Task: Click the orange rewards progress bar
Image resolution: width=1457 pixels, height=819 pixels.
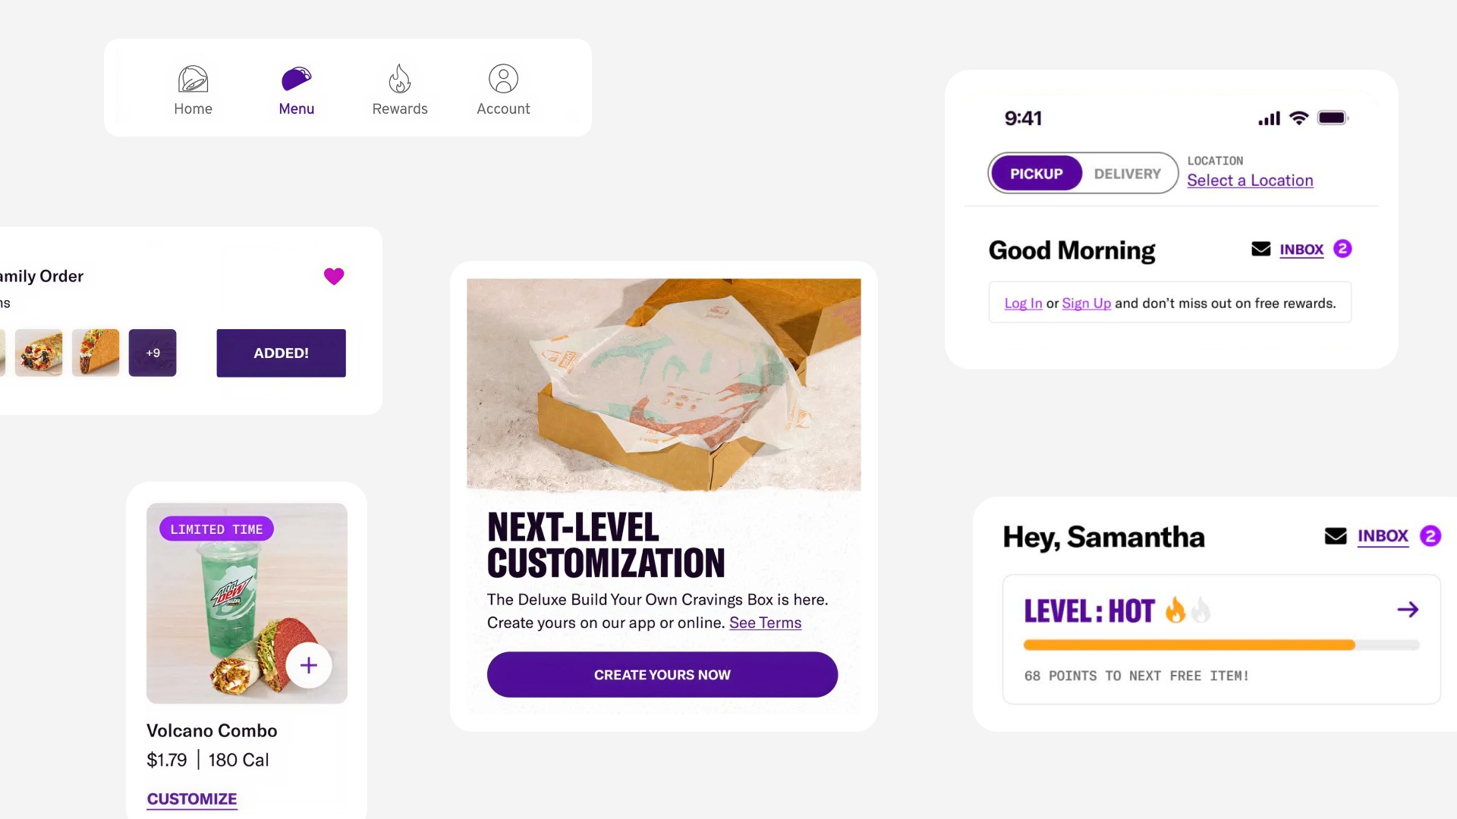Action: click(x=1189, y=645)
